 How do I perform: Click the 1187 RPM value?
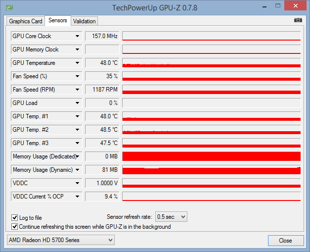(x=102, y=90)
